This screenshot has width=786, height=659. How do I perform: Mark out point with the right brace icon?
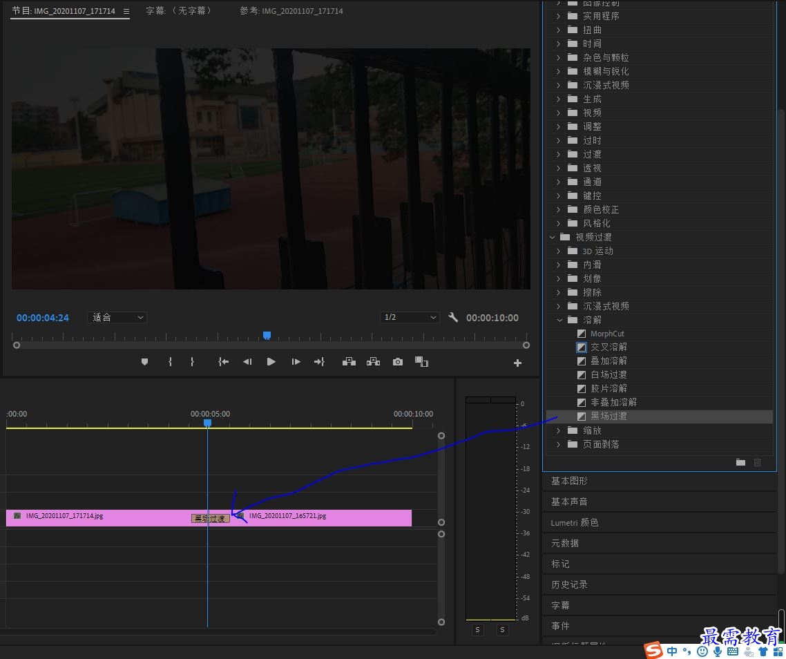pos(192,361)
